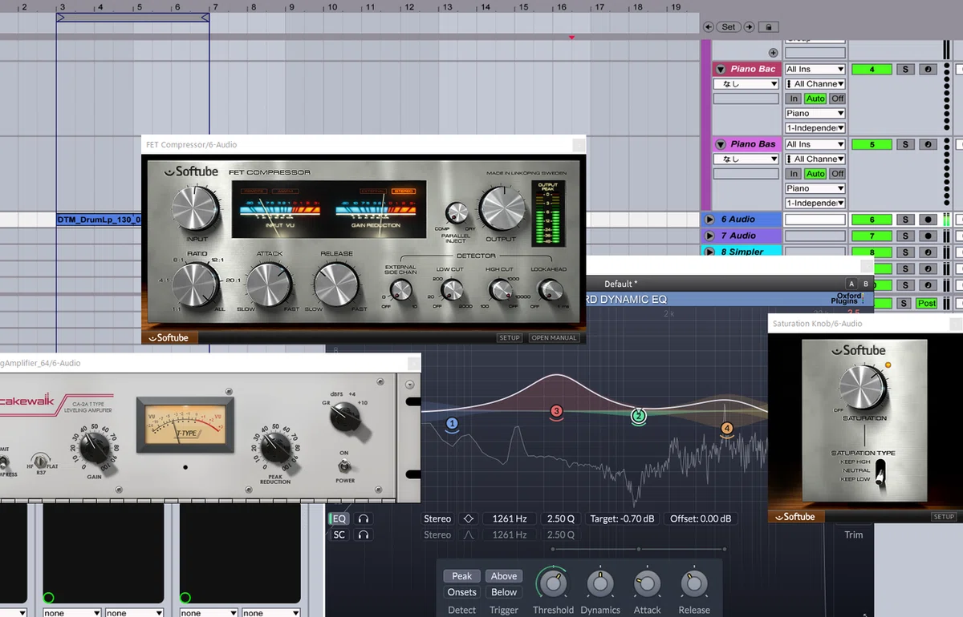
Task: Collapse the Piano Bas track
Action: click(721, 145)
